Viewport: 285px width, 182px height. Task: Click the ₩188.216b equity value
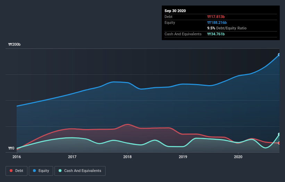217,22
